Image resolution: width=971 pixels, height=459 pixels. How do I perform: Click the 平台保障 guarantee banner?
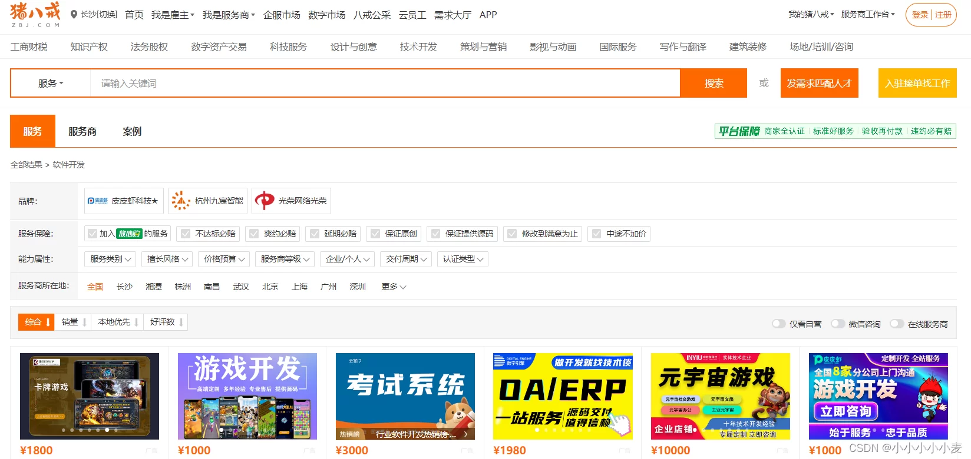click(834, 131)
